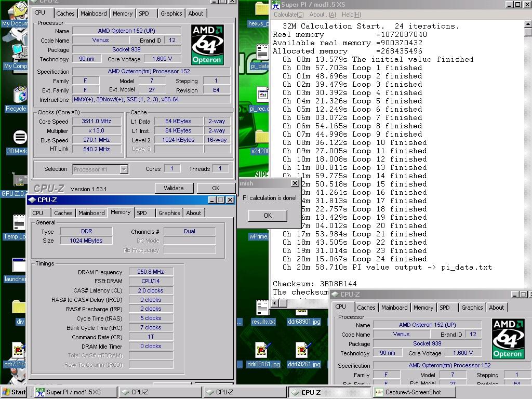Open the x24200 folder icon
This screenshot has width=532, height=399.
click(x=262, y=137)
